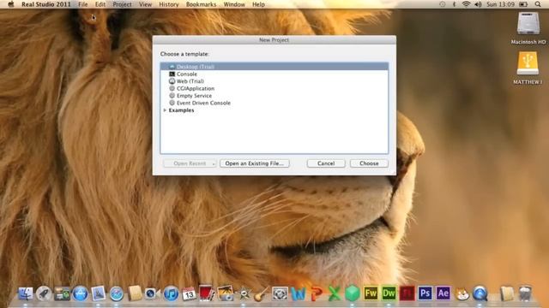The image size is (549, 308).
Task: Open the Project menu
Action: pyautogui.click(x=122, y=4)
